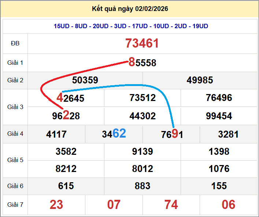The width and height of the screenshot is (259, 217).
Task: Click the 15UD code in the top row
Action: pos(62,26)
